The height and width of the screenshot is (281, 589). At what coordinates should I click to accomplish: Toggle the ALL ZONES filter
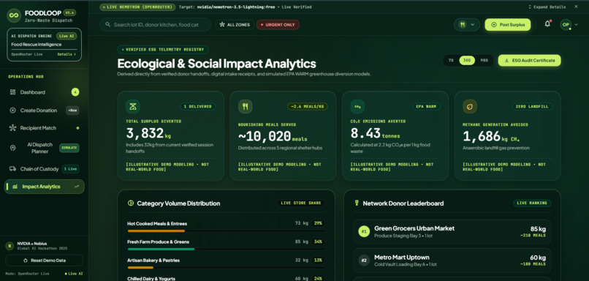click(x=235, y=25)
